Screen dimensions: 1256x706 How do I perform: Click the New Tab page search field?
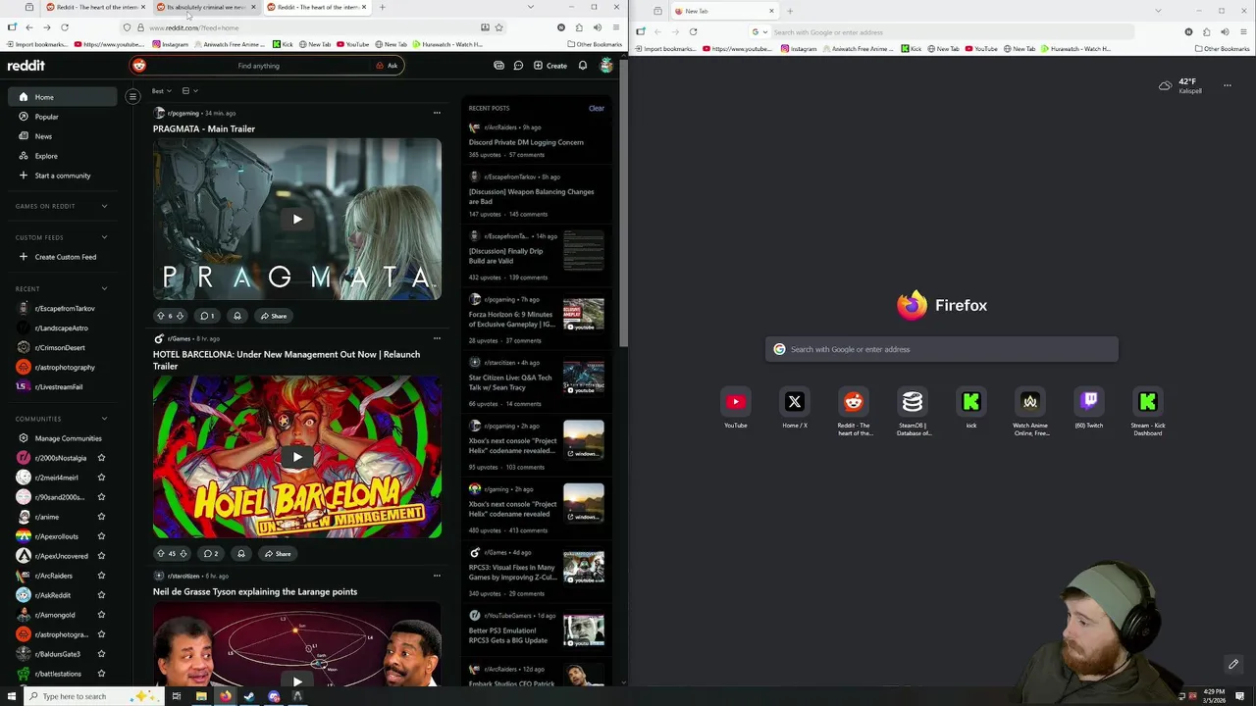point(942,349)
